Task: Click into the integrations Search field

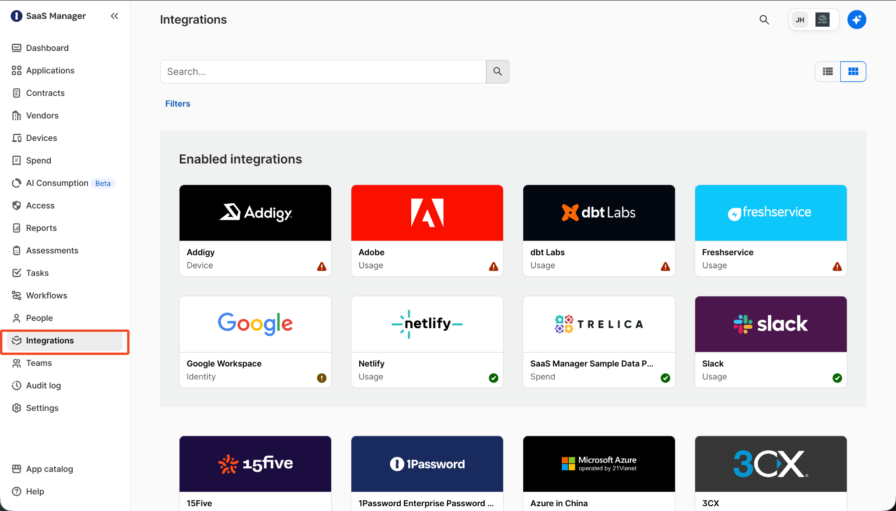Action: pos(323,72)
